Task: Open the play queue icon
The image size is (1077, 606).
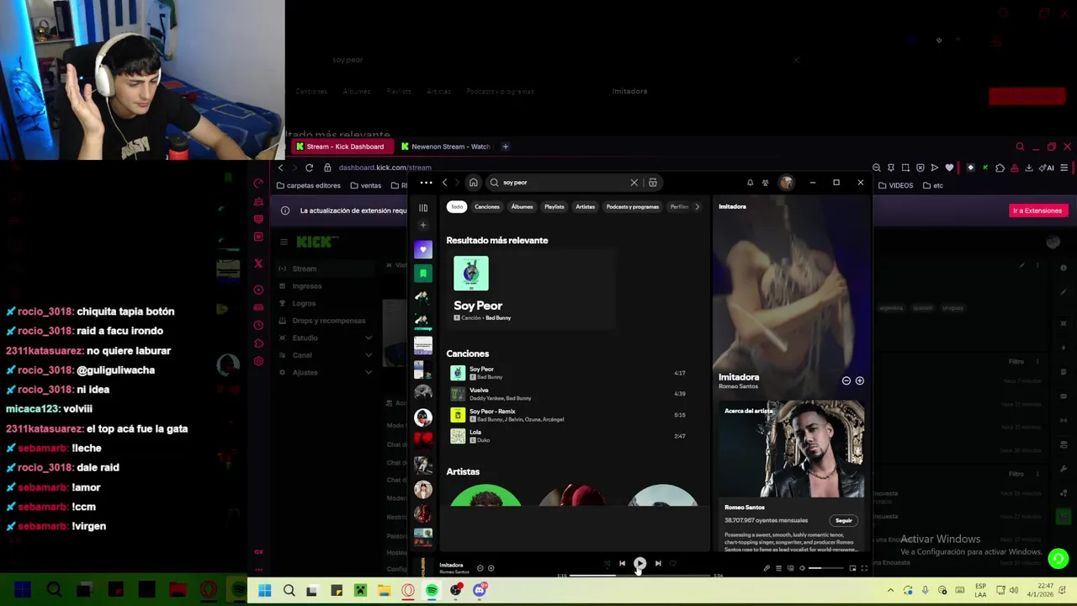Action: 778,568
